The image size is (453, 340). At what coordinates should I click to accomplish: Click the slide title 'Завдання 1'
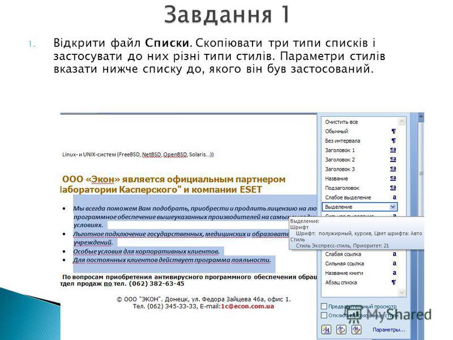coord(227,14)
